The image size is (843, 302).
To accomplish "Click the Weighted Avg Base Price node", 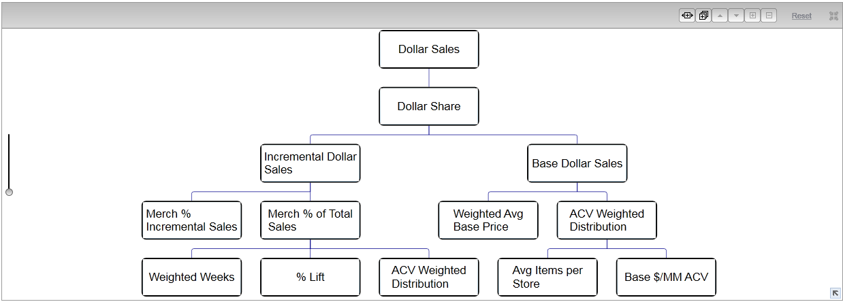I will [488, 220].
